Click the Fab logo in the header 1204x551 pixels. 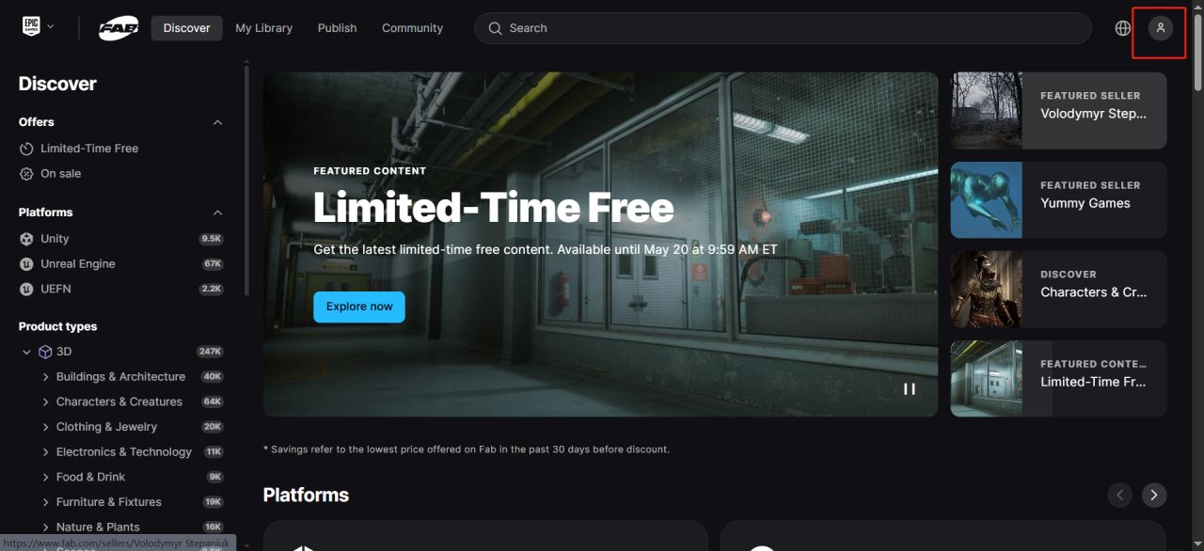pos(119,28)
